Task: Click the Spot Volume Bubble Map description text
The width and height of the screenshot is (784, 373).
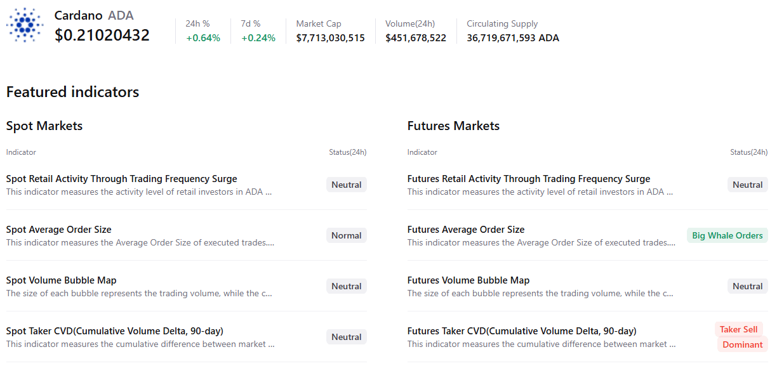Action: click(x=139, y=293)
